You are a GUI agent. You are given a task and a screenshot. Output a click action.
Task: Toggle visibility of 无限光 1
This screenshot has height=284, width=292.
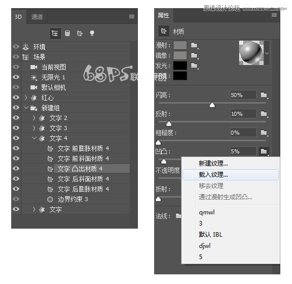click(x=16, y=77)
